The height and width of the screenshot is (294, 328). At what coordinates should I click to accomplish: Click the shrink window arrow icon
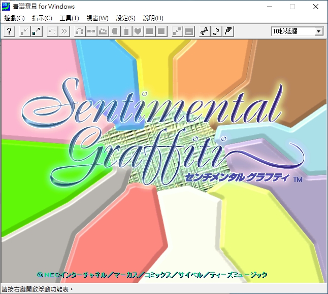point(25,31)
